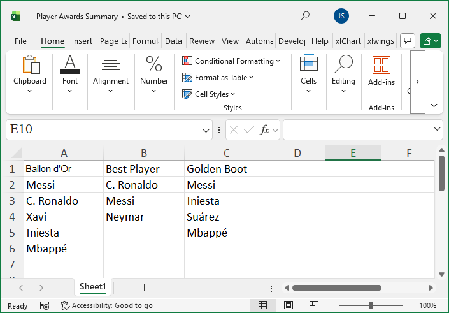Click Accessibility: Good to go status
The height and width of the screenshot is (313, 449).
(106, 306)
